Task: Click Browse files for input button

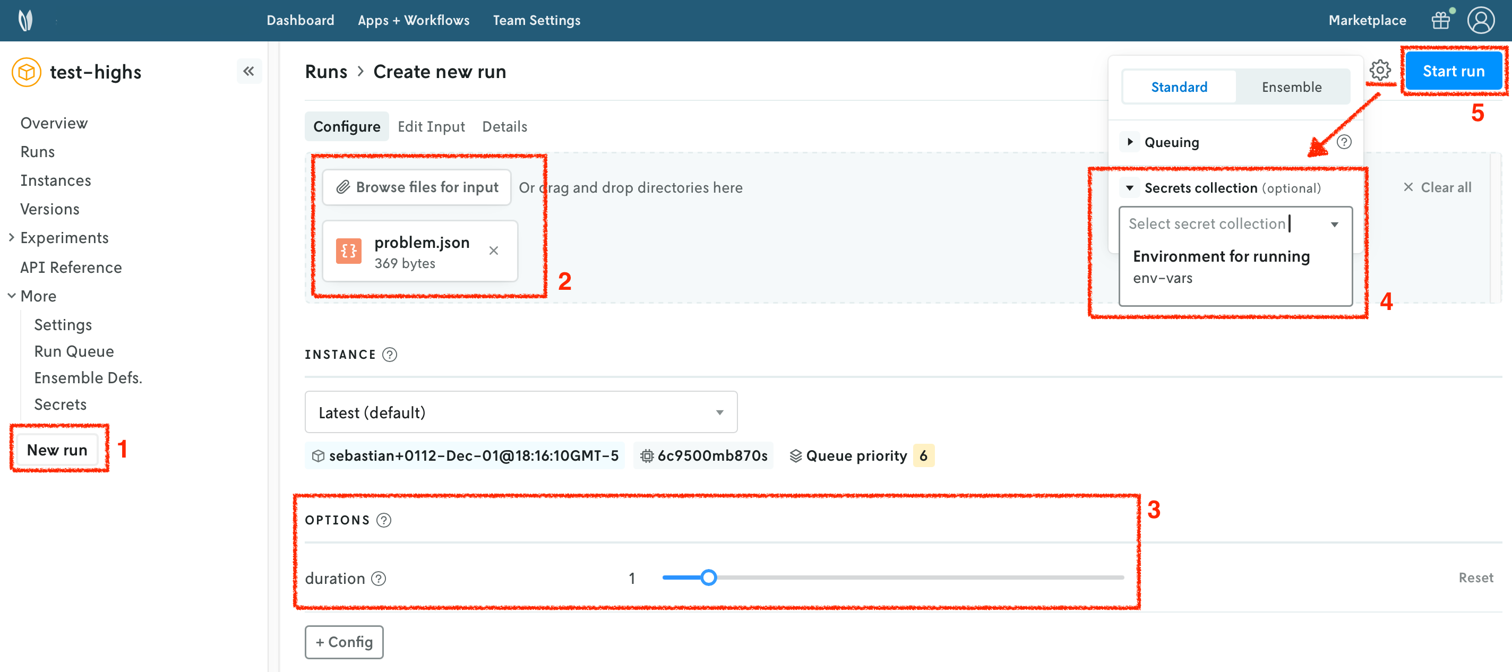Action: pyautogui.click(x=417, y=187)
